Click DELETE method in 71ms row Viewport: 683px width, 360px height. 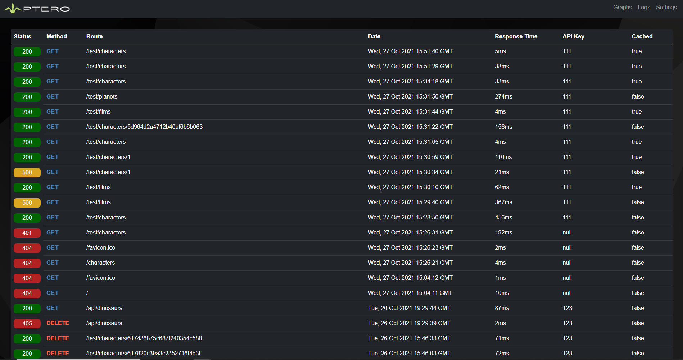click(58, 338)
